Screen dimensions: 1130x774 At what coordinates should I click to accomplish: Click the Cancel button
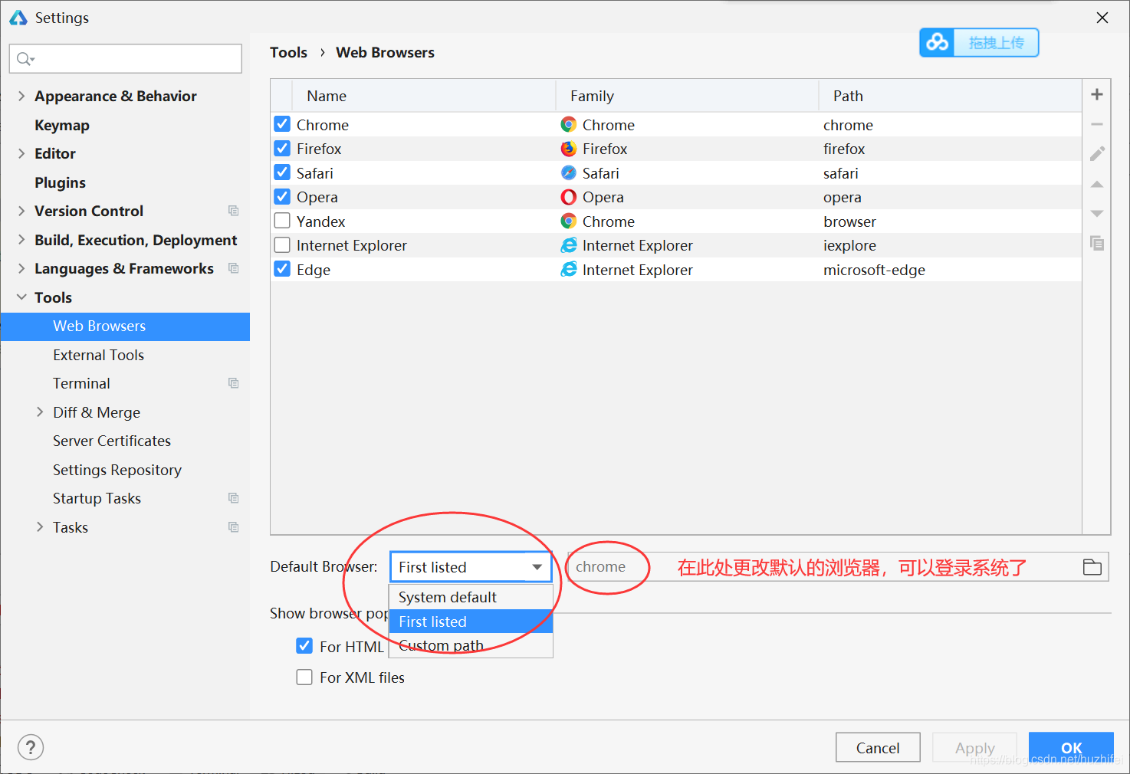click(878, 748)
